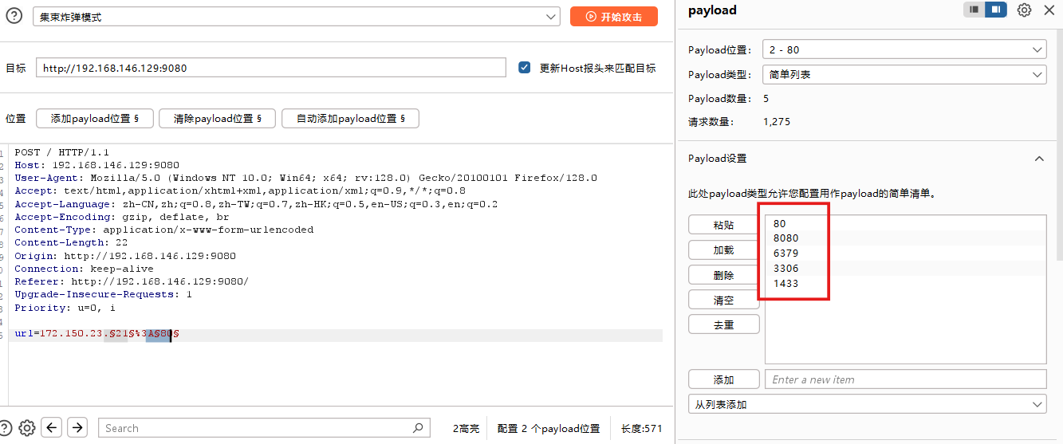This screenshot has width=1063, height=444.
Task: Click the Enter a new item field
Action: [x=904, y=379]
